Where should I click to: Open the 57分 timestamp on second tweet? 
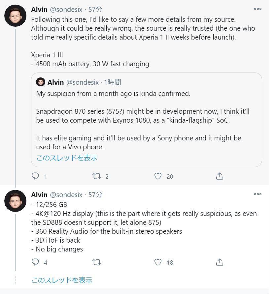[x=95, y=194]
